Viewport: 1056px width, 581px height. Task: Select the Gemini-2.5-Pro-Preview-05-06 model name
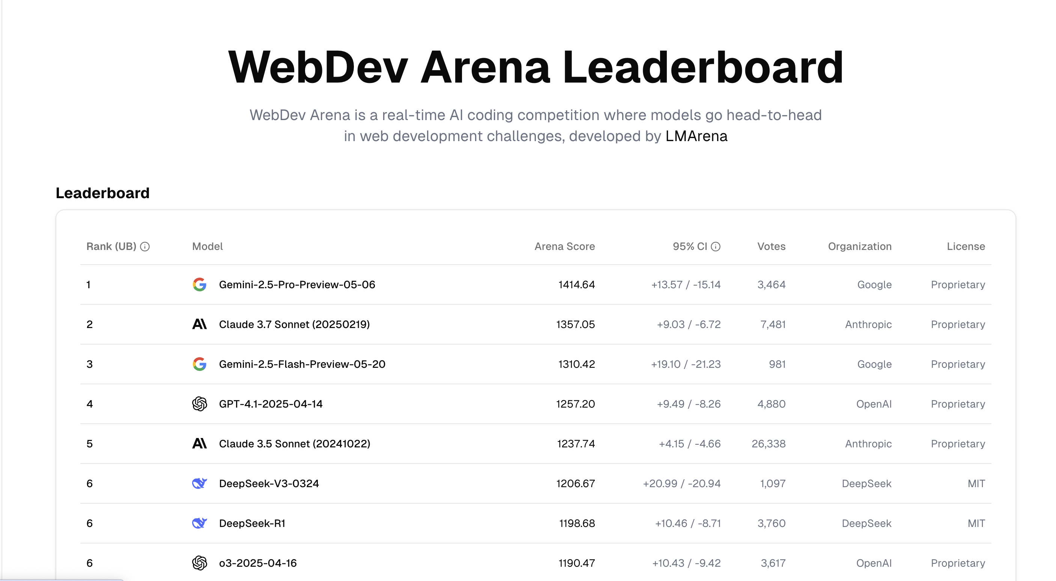point(297,284)
